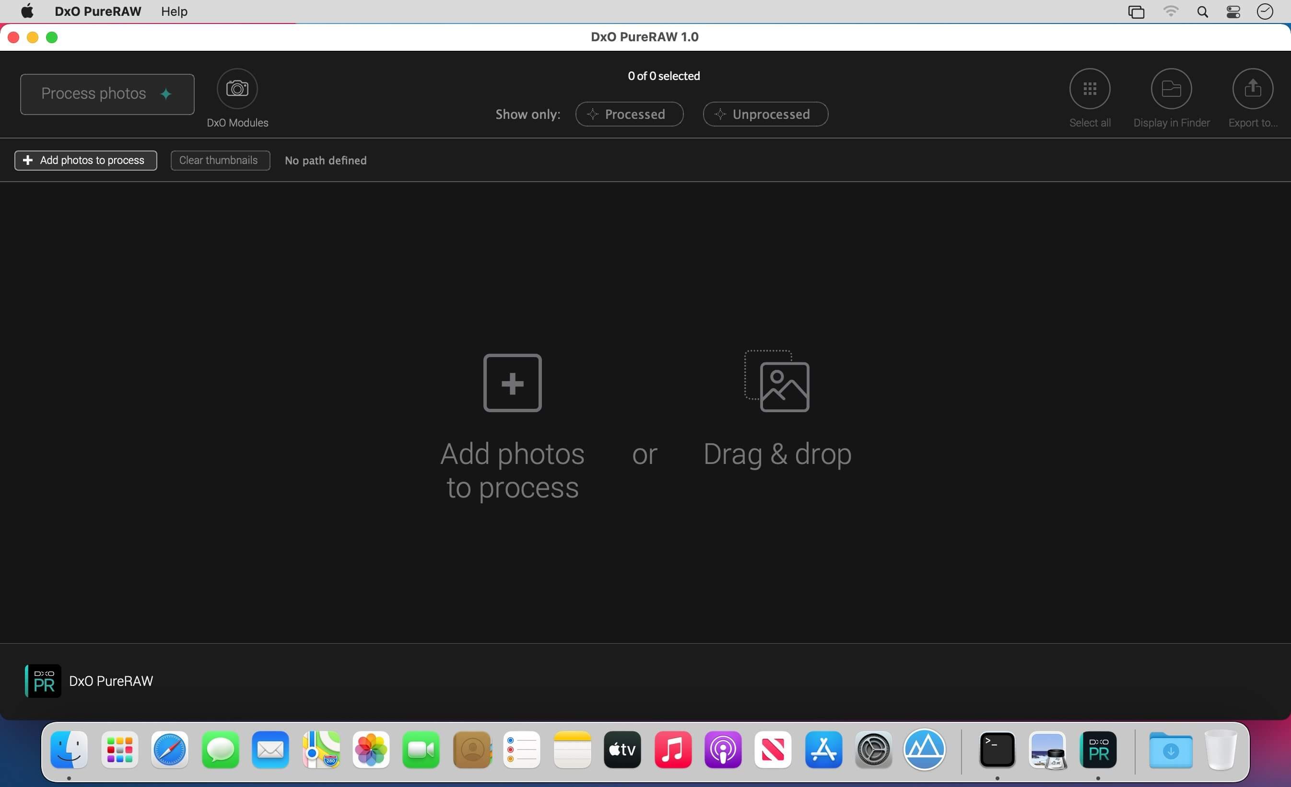Image resolution: width=1291 pixels, height=787 pixels.
Task: Open Control Center in menu bar
Action: click(1233, 12)
